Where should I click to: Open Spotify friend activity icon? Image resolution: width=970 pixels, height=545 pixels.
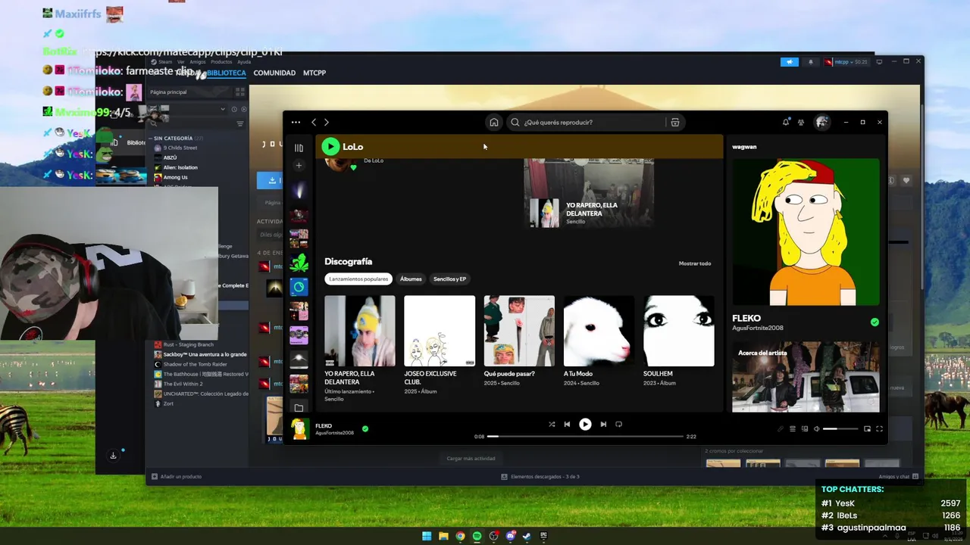(801, 122)
